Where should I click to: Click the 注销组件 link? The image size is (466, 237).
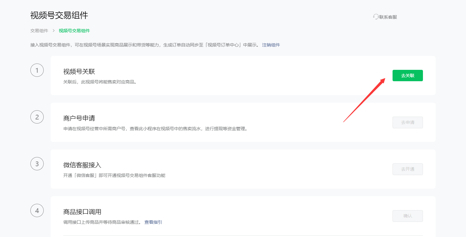point(271,45)
